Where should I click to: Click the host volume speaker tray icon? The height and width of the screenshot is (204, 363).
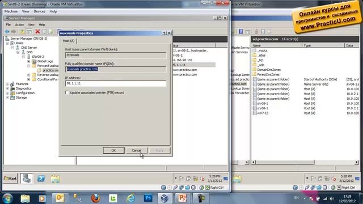tap(332, 198)
